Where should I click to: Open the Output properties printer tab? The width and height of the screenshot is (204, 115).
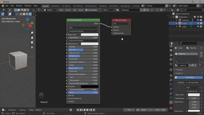(x=171, y=50)
